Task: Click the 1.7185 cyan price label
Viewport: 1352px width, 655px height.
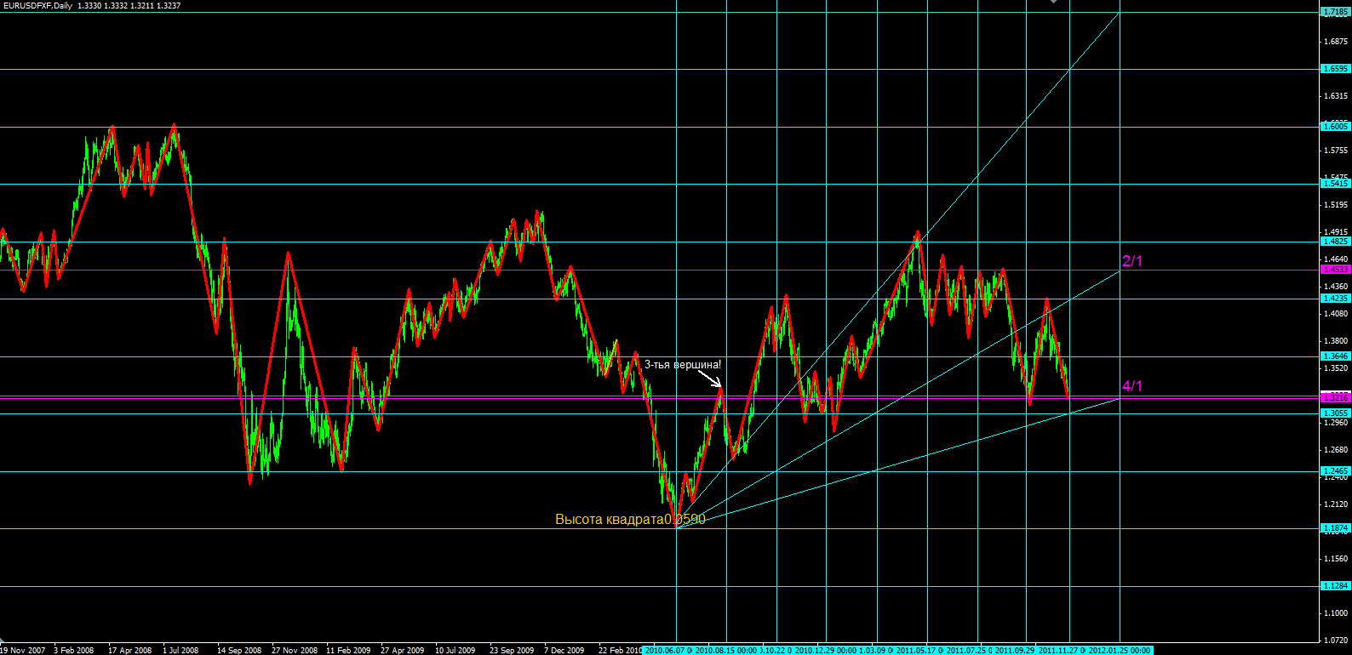Action: pyautogui.click(x=1334, y=12)
